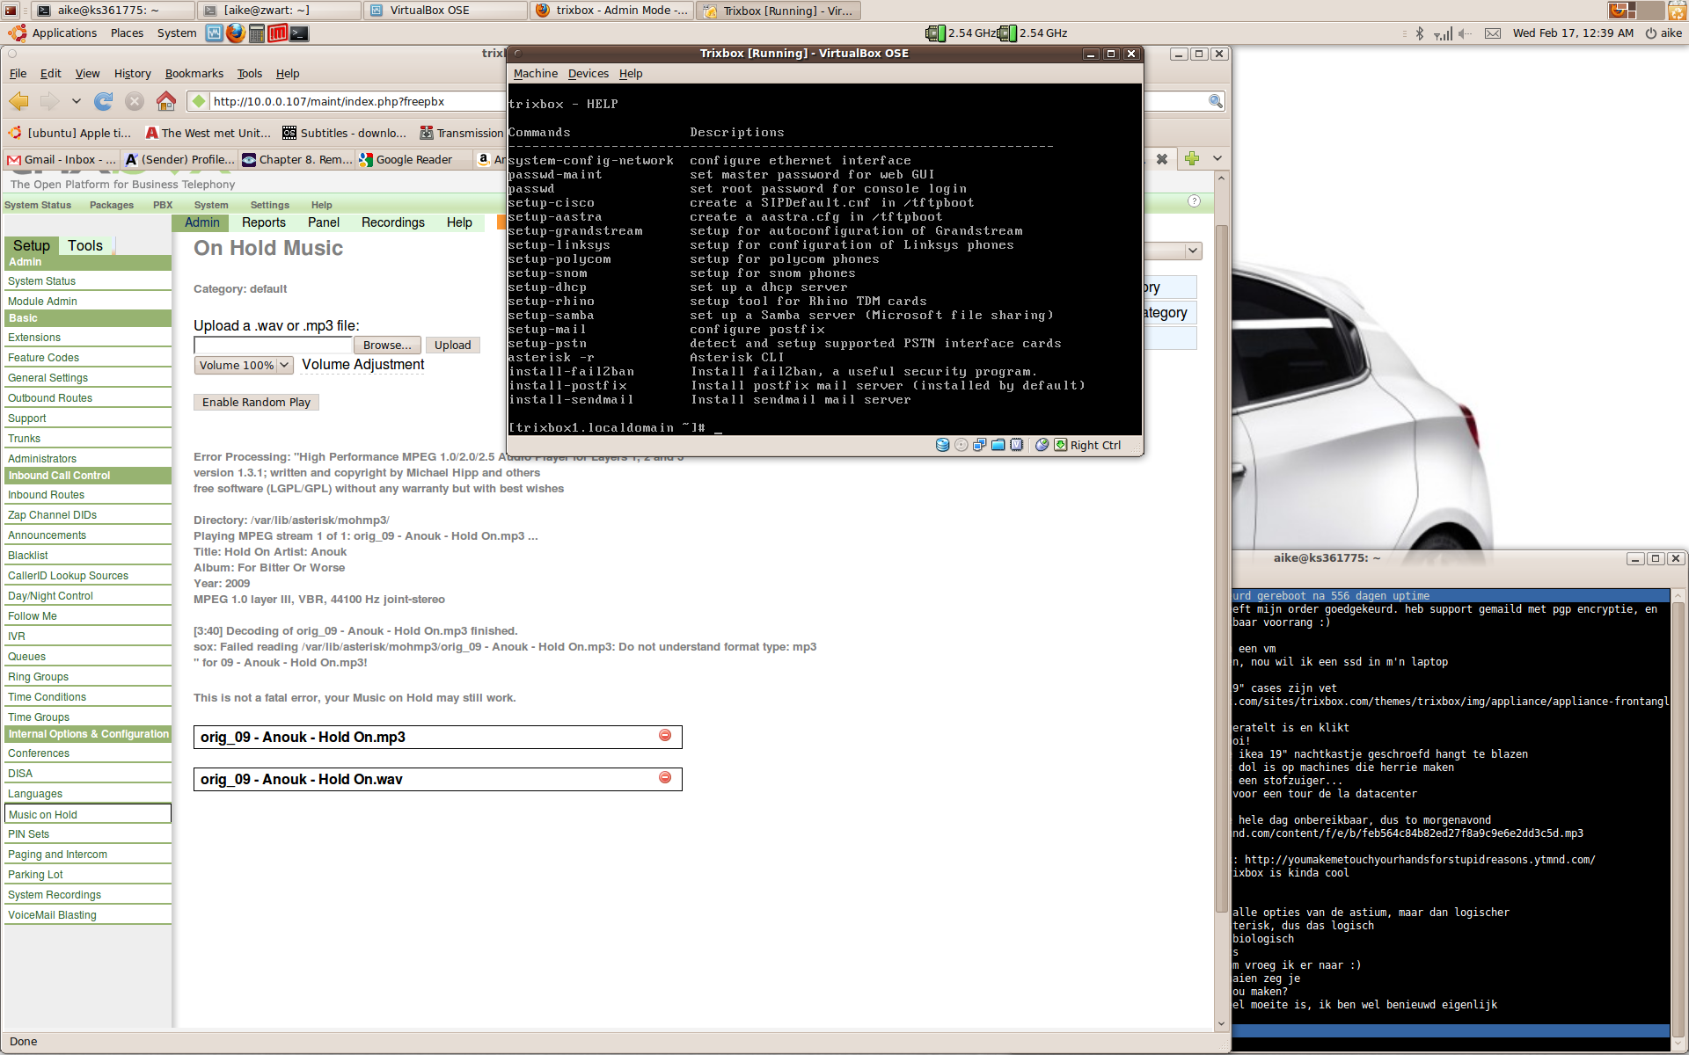The image size is (1689, 1055).
Task: Click the mouse integration icon in VirtualBox status bar
Action: coord(1042,445)
